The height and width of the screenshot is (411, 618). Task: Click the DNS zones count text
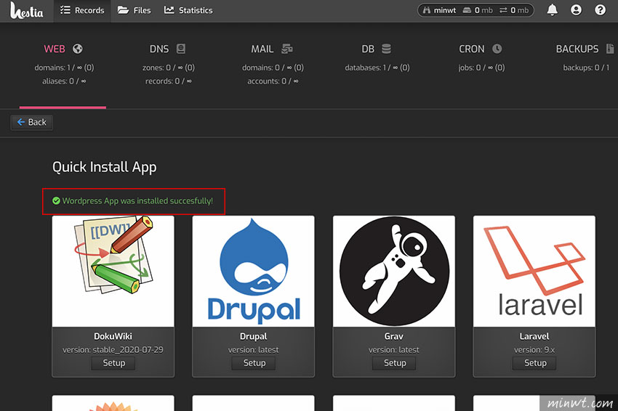pos(169,68)
